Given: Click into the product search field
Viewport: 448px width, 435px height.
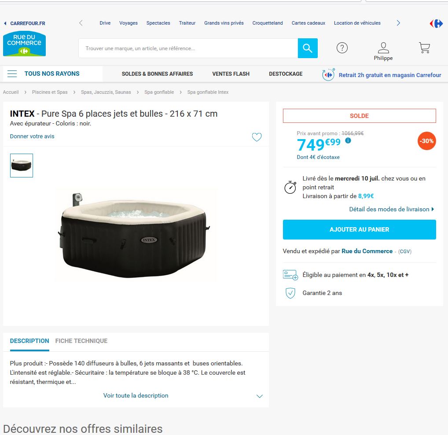Looking at the screenshot, I should point(188,48).
